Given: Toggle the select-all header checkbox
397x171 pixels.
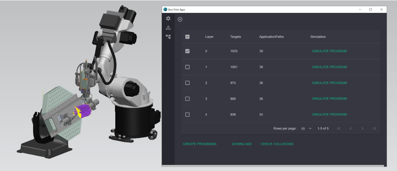Looking at the screenshot, I should tap(187, 37).
